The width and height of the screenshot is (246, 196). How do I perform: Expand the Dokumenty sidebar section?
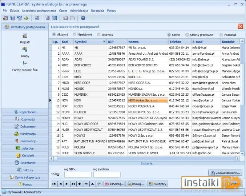(25, 126)
